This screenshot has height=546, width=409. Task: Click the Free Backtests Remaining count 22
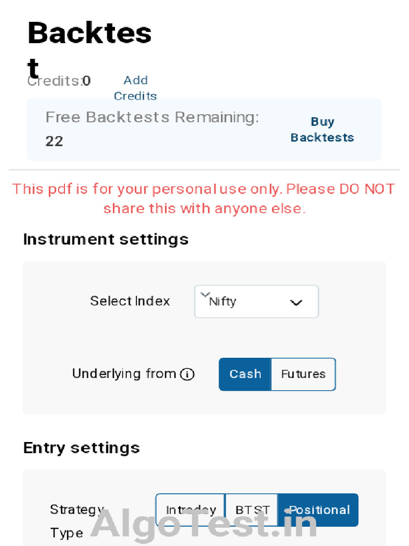54,141
